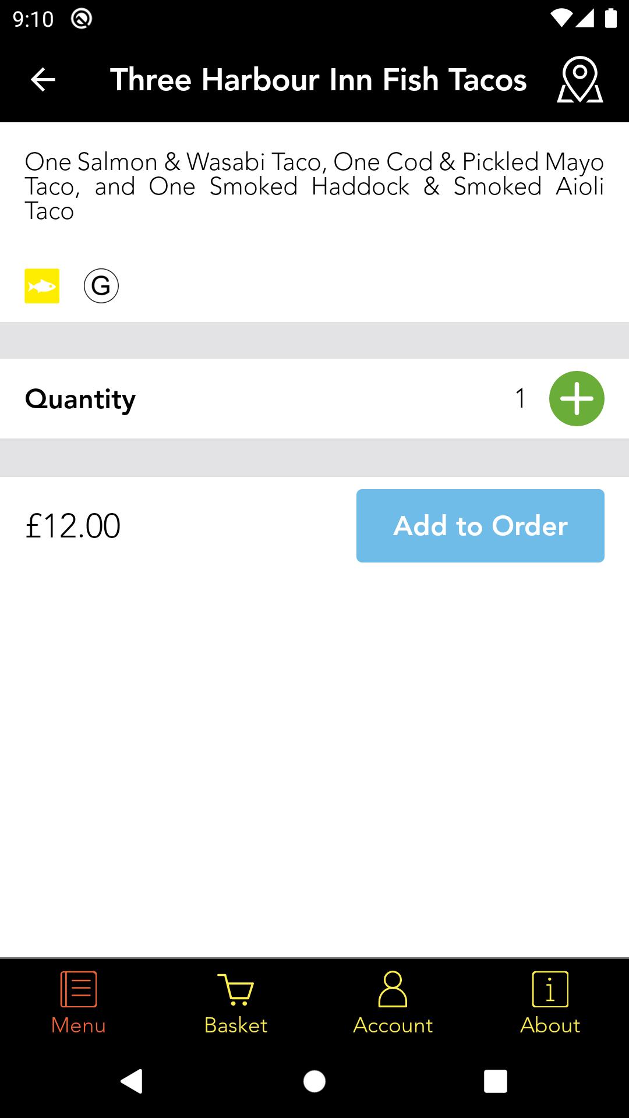Open the About info icon

tap(550, 989)
